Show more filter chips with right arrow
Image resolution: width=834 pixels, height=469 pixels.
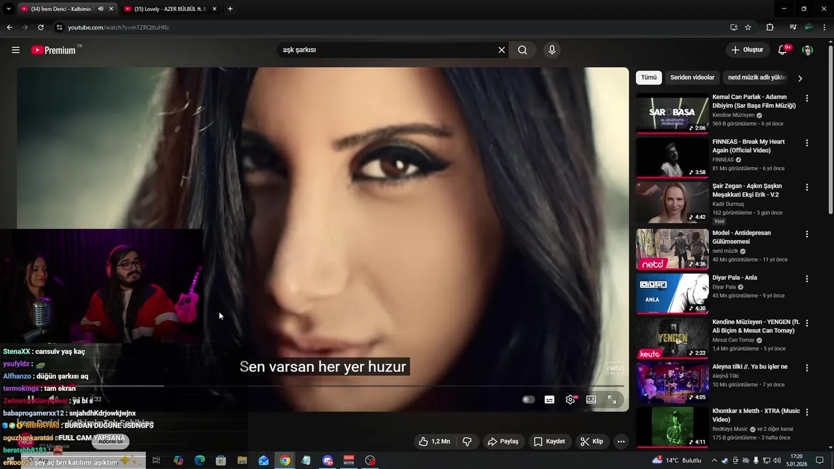(800, 78)
